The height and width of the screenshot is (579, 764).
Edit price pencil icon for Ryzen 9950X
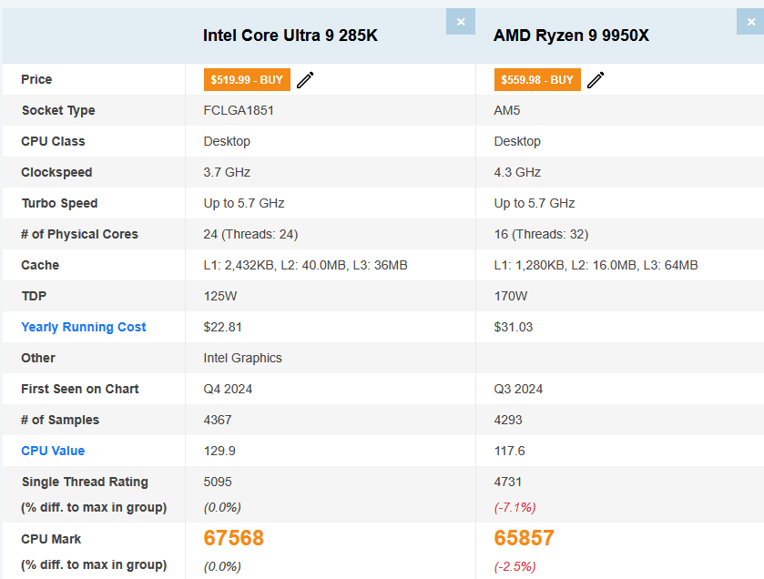click(596, 80)
